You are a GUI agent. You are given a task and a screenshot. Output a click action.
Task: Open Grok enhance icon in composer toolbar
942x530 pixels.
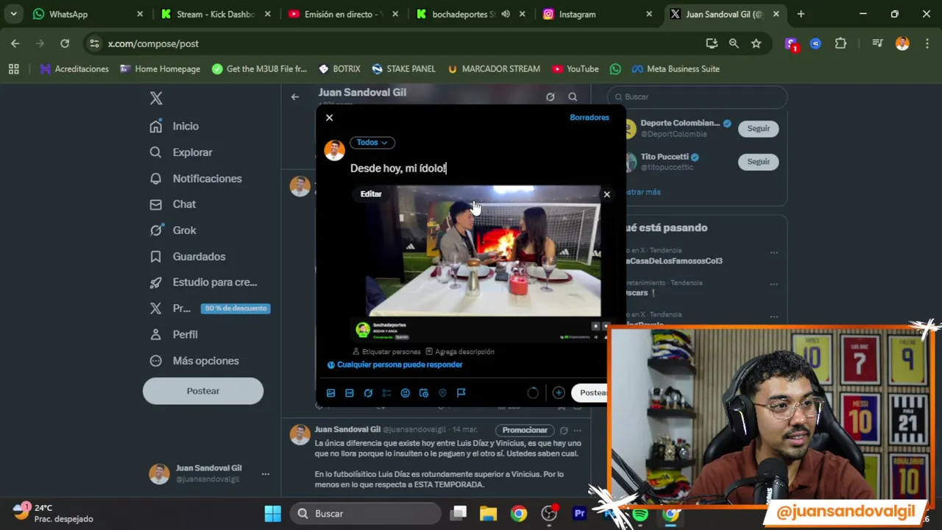point(368,393)
